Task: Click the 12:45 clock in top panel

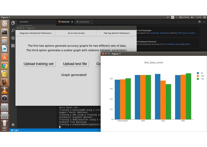Action: 199,17
